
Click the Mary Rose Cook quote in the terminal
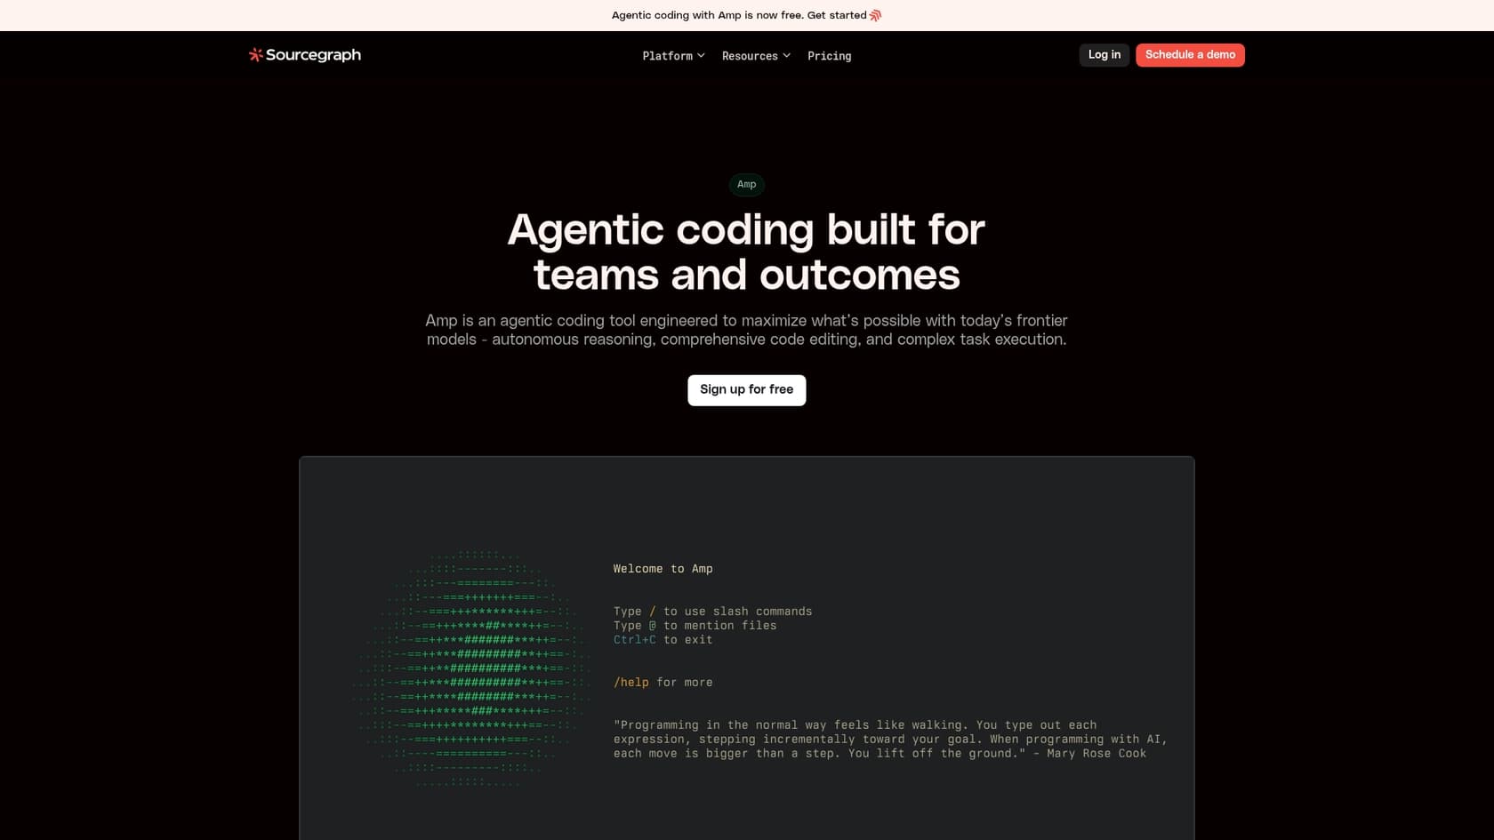[889, 739]
